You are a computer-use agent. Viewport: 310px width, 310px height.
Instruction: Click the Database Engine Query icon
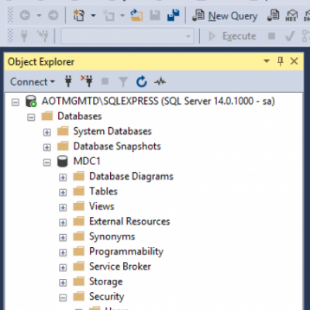pyautogui.click(x=274, y=15)
